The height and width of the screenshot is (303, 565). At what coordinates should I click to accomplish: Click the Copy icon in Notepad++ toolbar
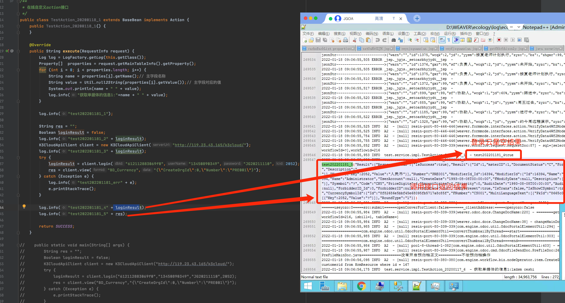pyautogui.click(x=362, y=40)
